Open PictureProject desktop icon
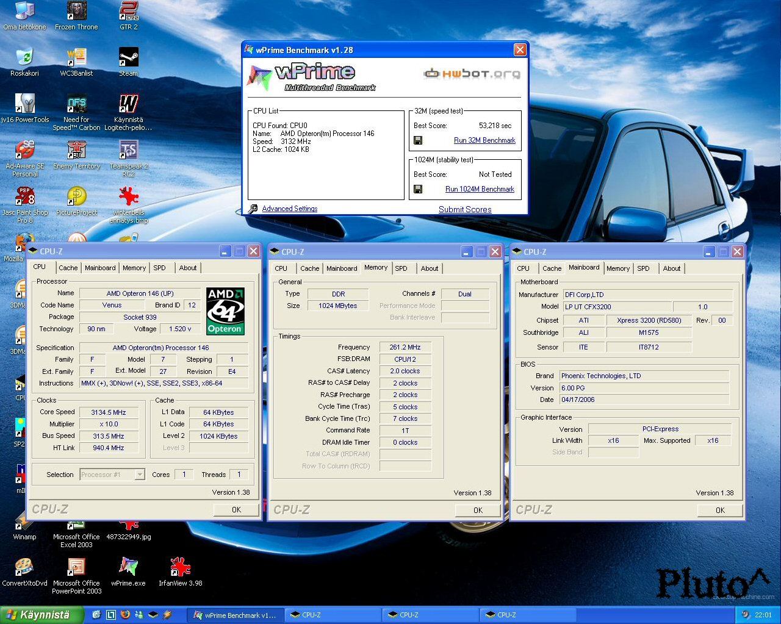The image size is (781, 624). pos(76,201)
